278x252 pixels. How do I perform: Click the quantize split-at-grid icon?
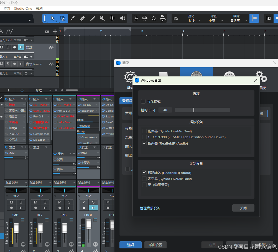coord(145,18)
